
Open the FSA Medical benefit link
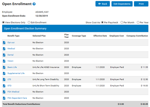tap(13, 92)
